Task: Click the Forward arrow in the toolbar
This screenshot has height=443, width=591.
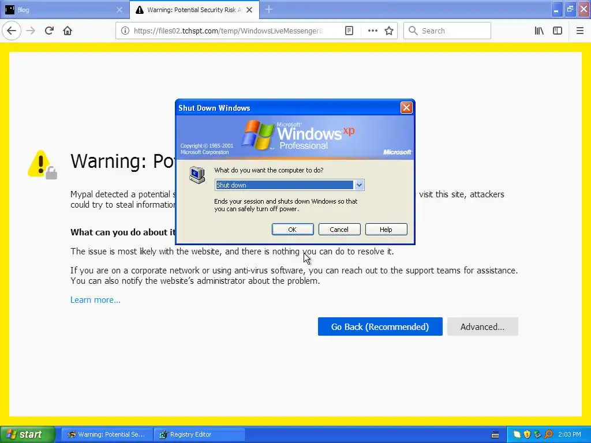Action: 31,31
